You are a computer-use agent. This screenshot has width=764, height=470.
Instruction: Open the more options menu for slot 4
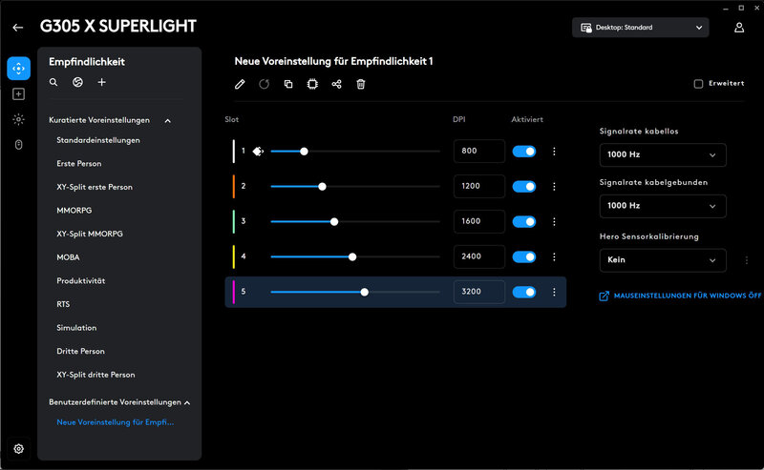point(554,256)
